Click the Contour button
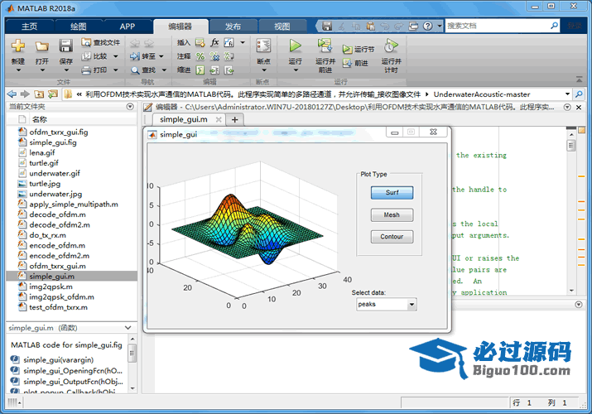 tap(392, 237)
